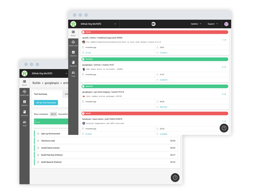Click success status icon for artman build
The image size is (255, 193).
pos(83,59)
